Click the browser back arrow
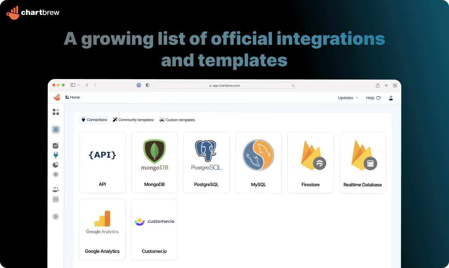Viewport: 449px width, 268px height. coord(87,85)
